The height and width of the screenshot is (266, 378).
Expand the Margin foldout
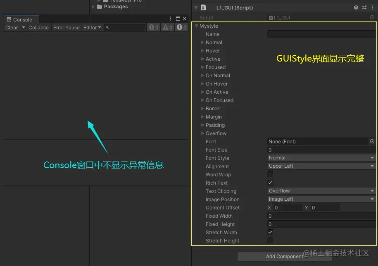[x=202, y=116]
